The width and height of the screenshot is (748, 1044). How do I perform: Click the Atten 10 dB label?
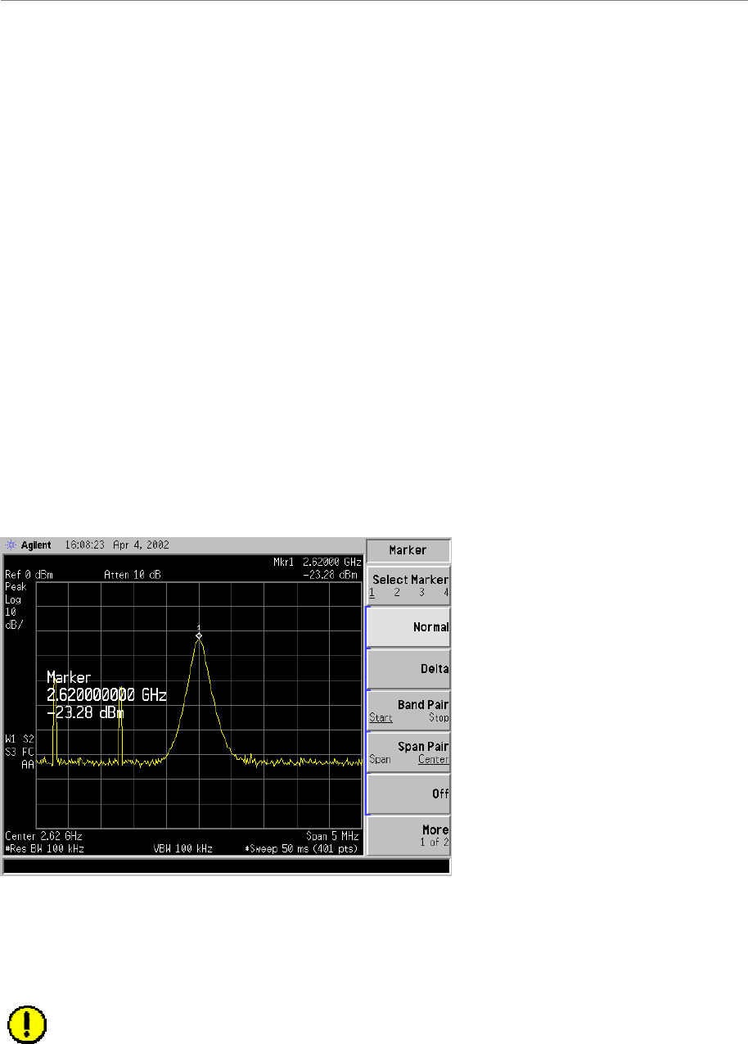tap(132, 575)
